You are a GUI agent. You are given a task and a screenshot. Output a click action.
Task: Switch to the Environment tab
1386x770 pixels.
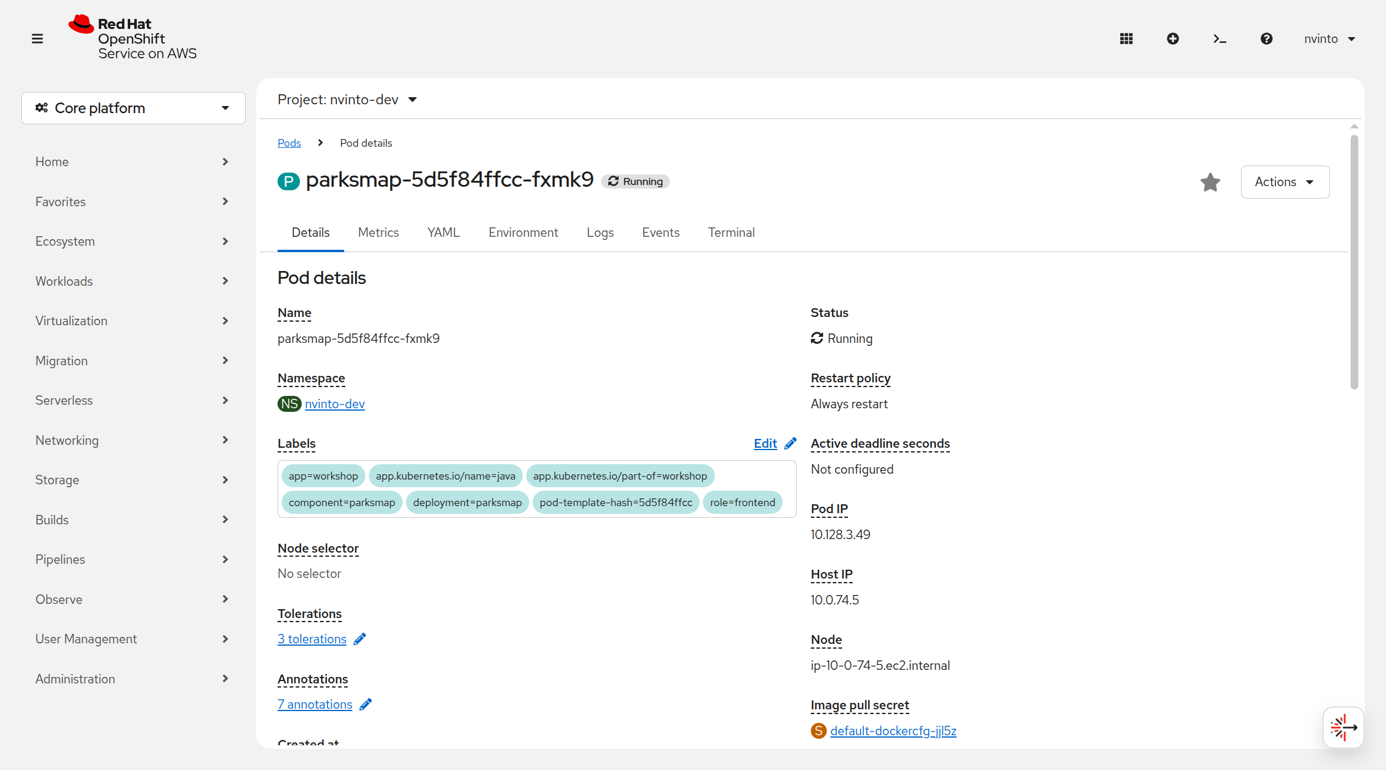[523, 233]
